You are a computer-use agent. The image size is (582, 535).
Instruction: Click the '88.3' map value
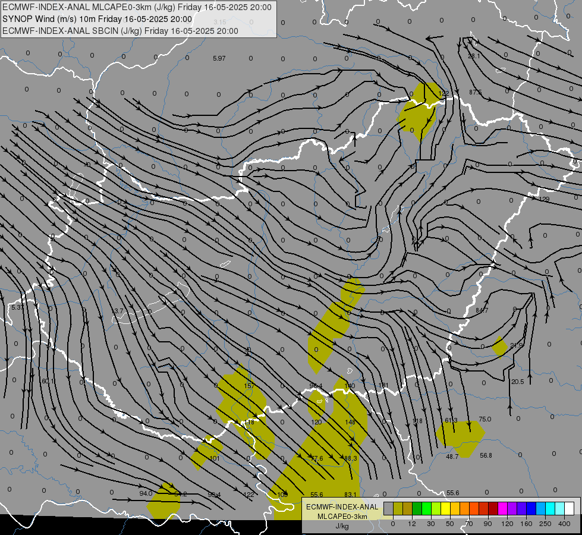350,458
